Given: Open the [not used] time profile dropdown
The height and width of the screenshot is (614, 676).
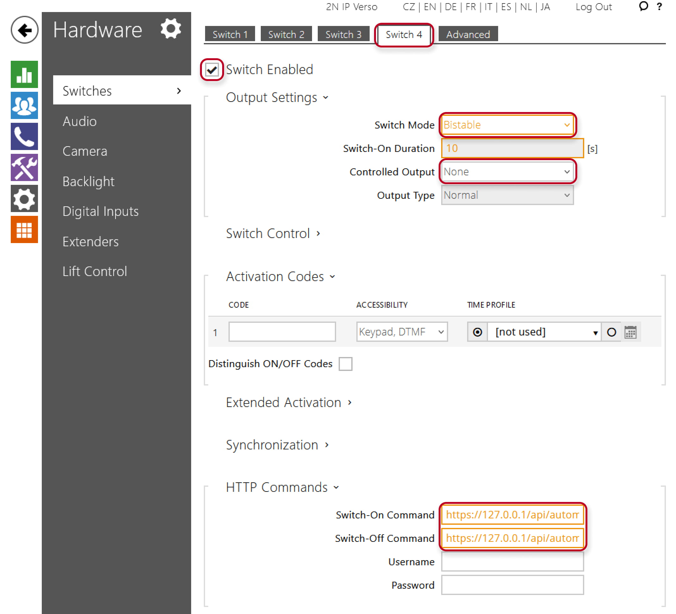Looking at the screenshot, I should pos(544,332).
